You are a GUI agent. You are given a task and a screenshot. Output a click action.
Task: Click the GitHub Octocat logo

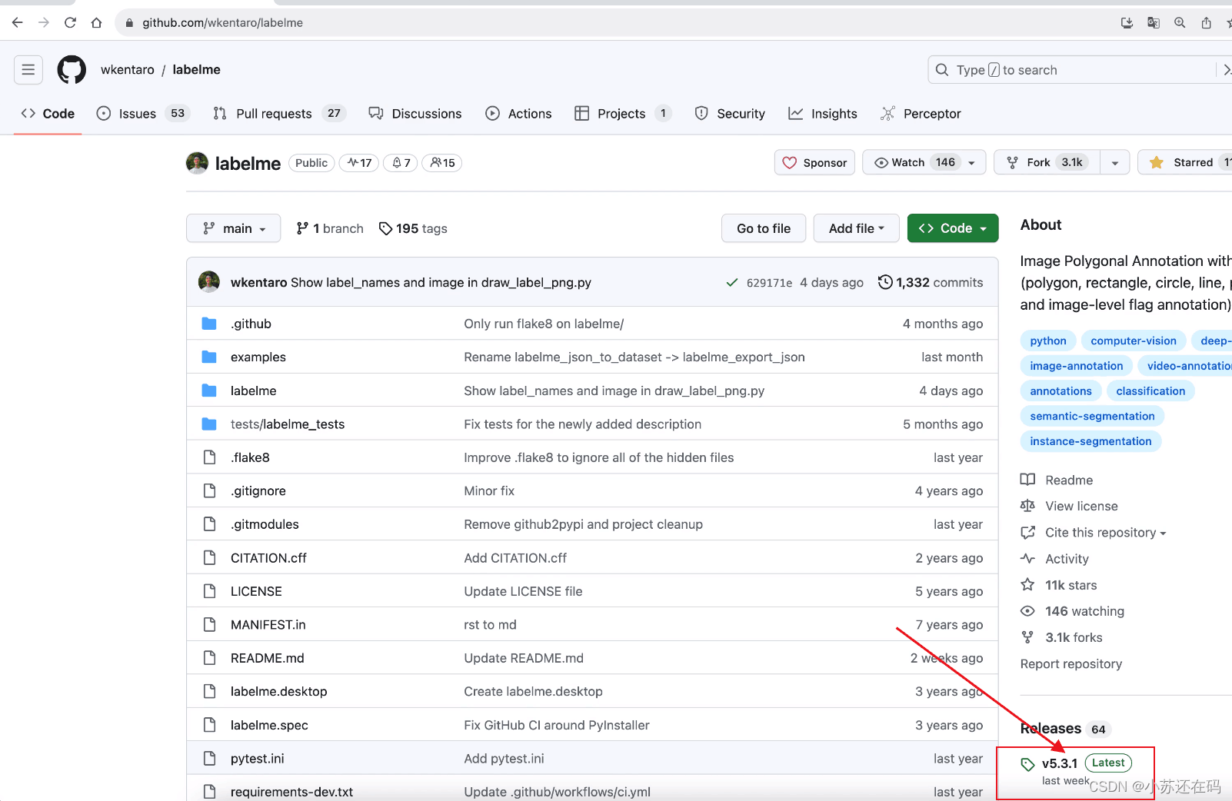[x=72, y=70]
